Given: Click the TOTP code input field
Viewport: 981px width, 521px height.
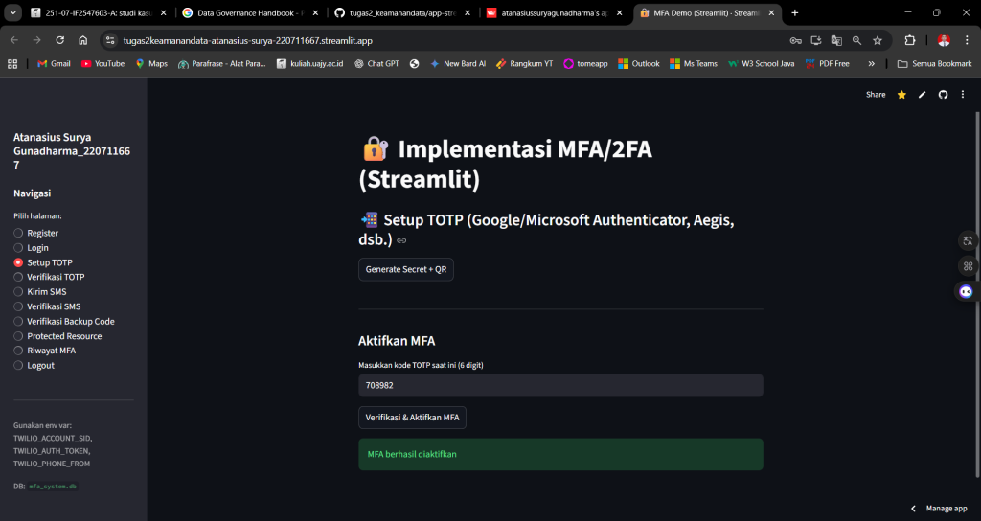Looking at the screenshot, I should (x=560, y=385).
